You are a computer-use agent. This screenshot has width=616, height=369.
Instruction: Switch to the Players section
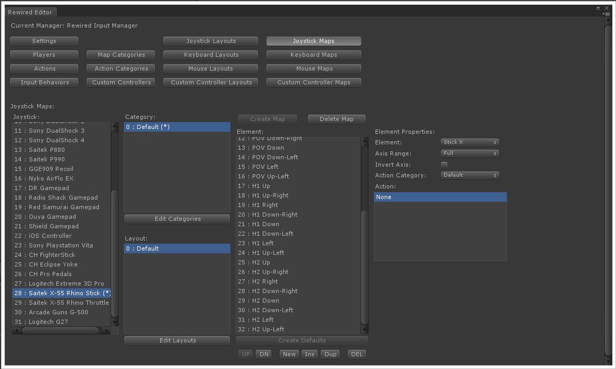coord(44,55)
